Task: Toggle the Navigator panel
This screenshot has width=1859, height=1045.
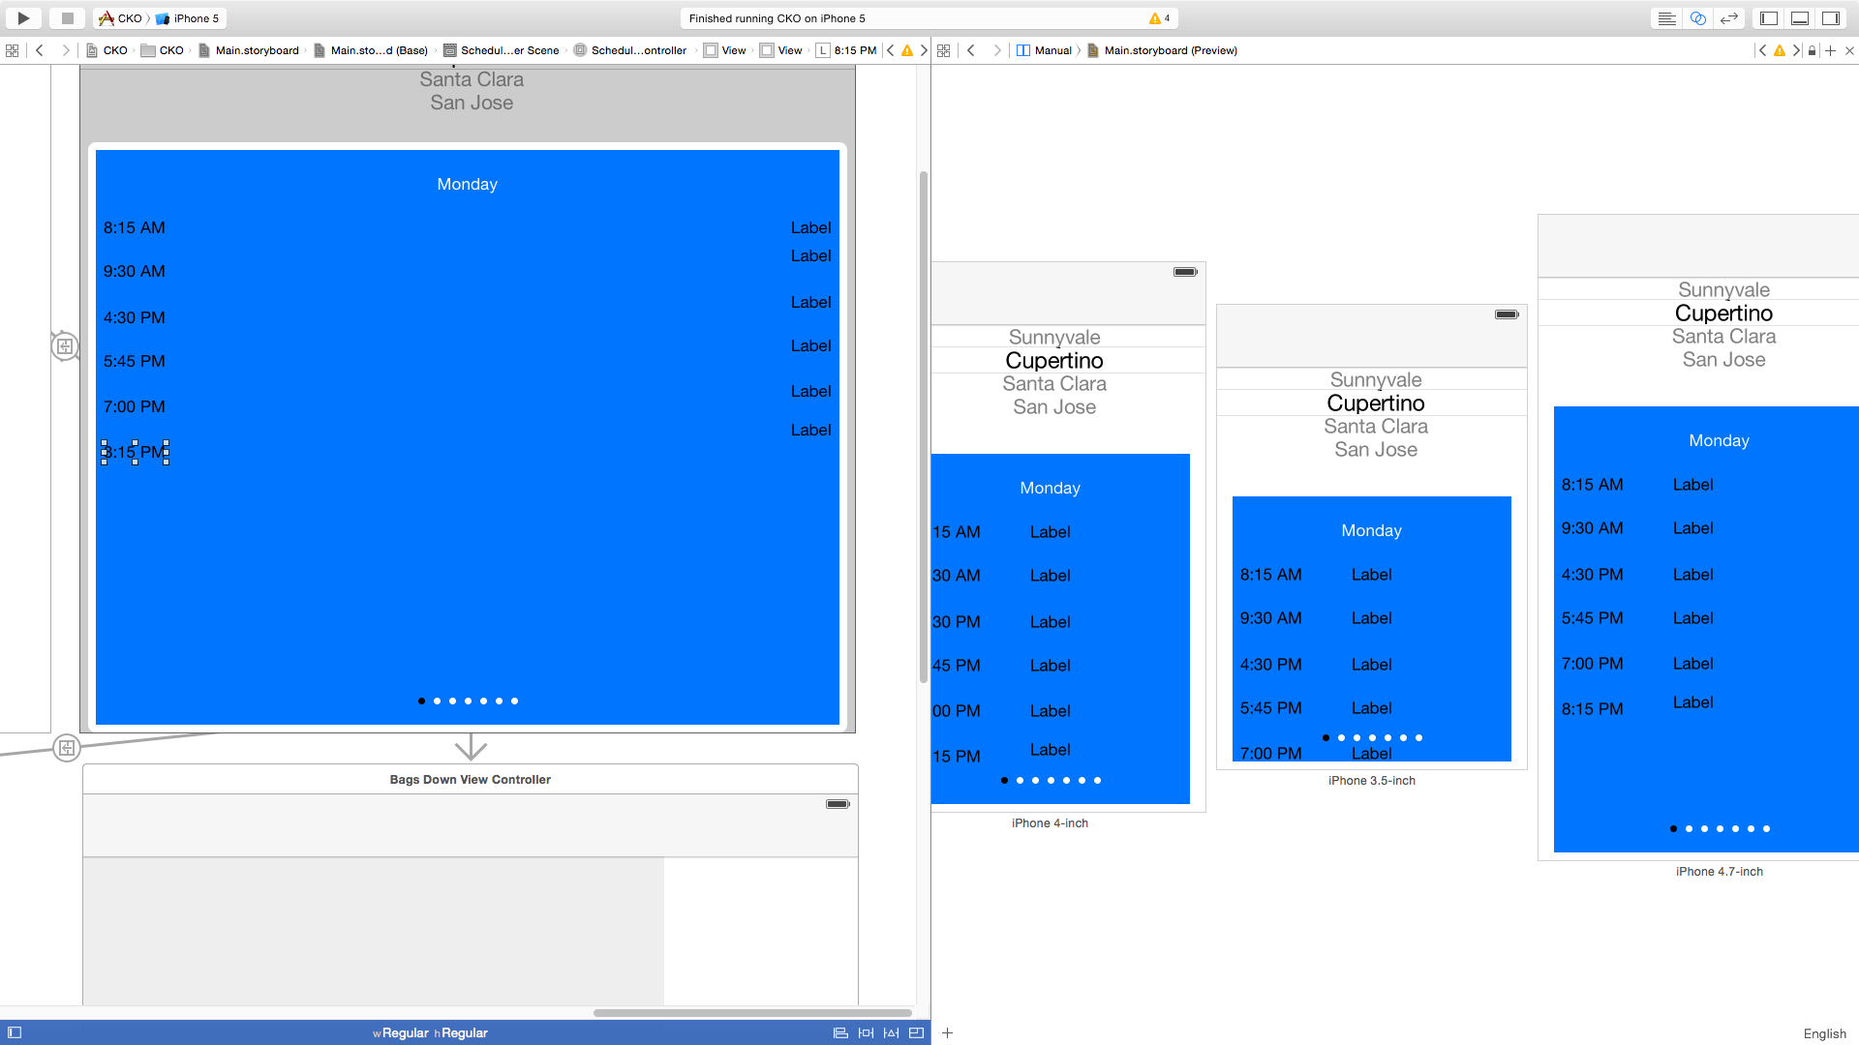Action: [1768, 17]
